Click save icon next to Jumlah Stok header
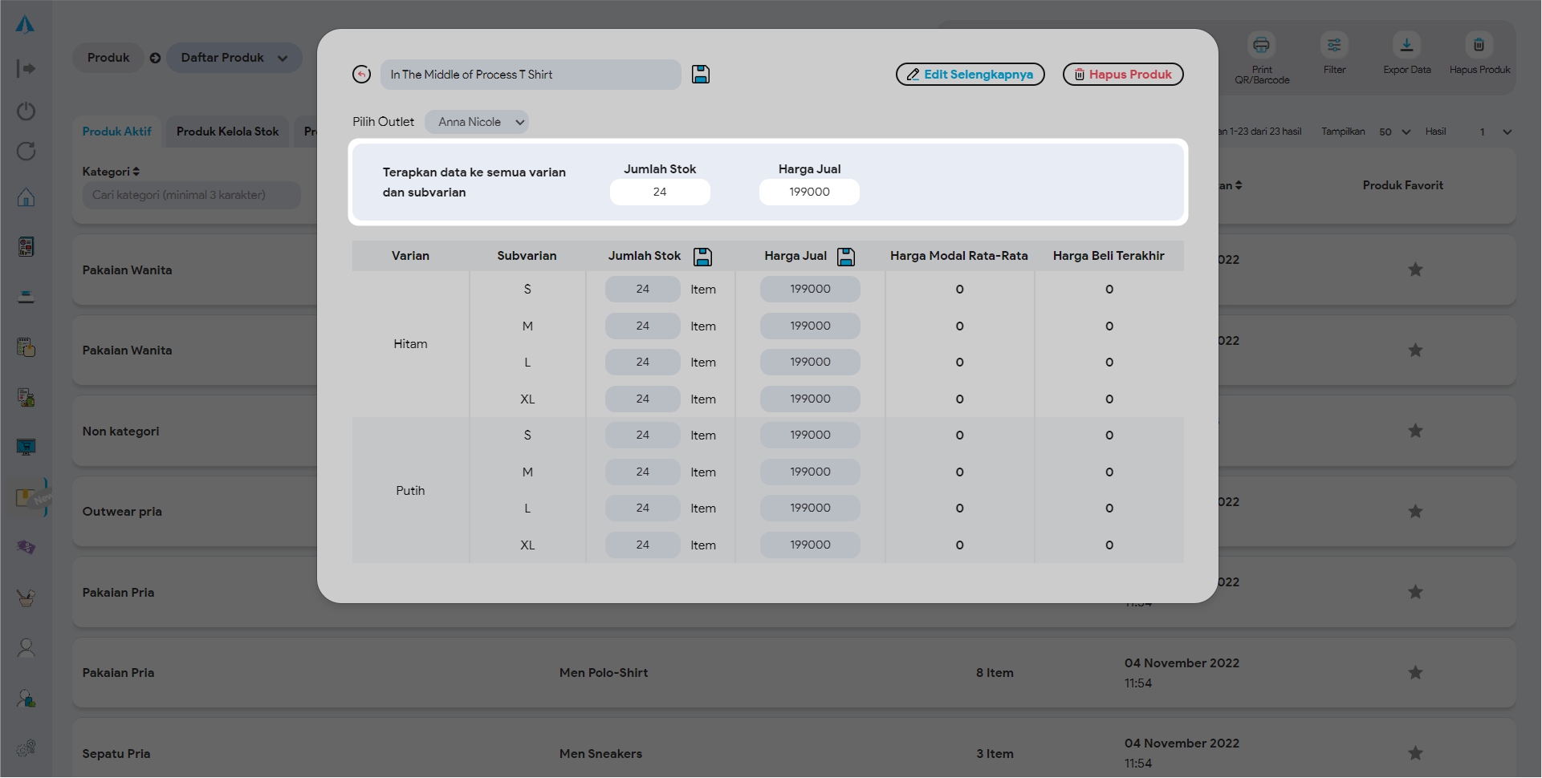This screenshot has width=1542, height=778. click(x=702, y=257)
